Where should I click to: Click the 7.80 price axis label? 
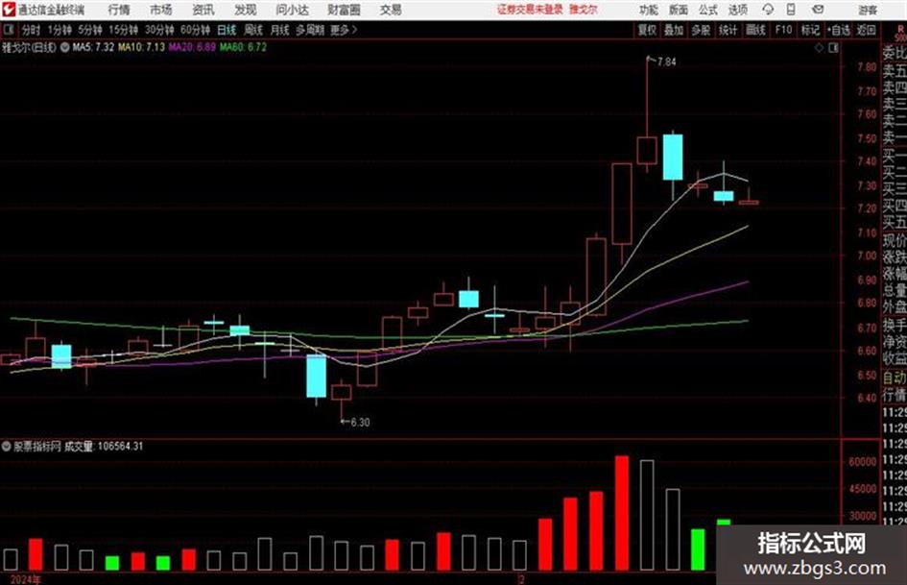click(x=867, y=67)
